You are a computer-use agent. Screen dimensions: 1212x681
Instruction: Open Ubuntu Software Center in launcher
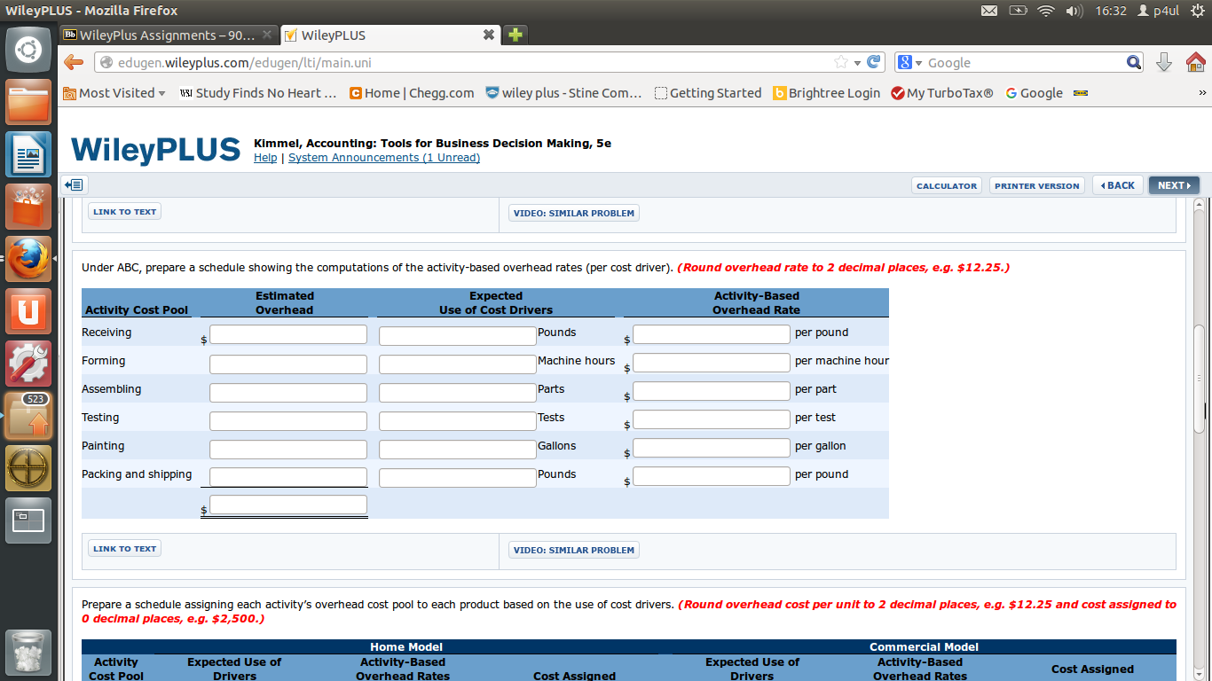pyautogui.click(x=28, y=207)
